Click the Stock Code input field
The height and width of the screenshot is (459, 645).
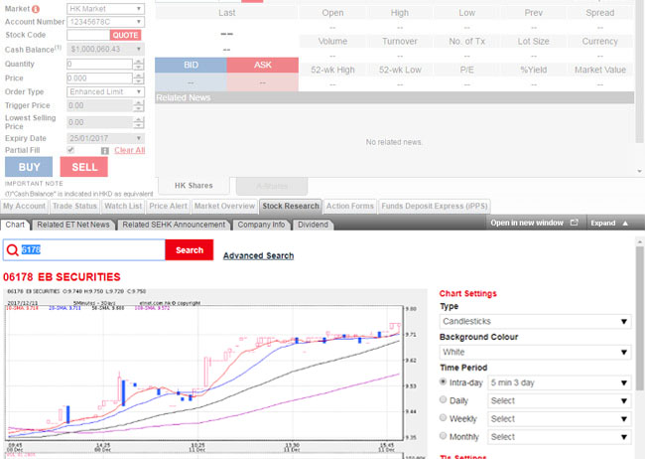(88, 35)
